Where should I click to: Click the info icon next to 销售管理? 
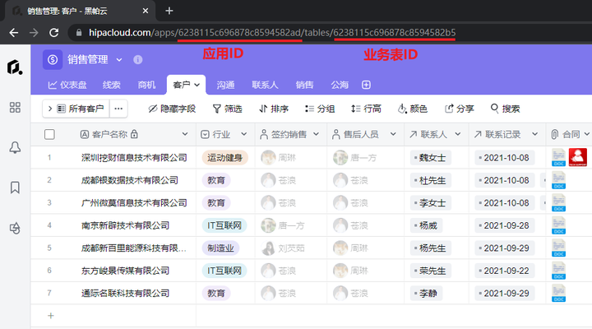138,60
